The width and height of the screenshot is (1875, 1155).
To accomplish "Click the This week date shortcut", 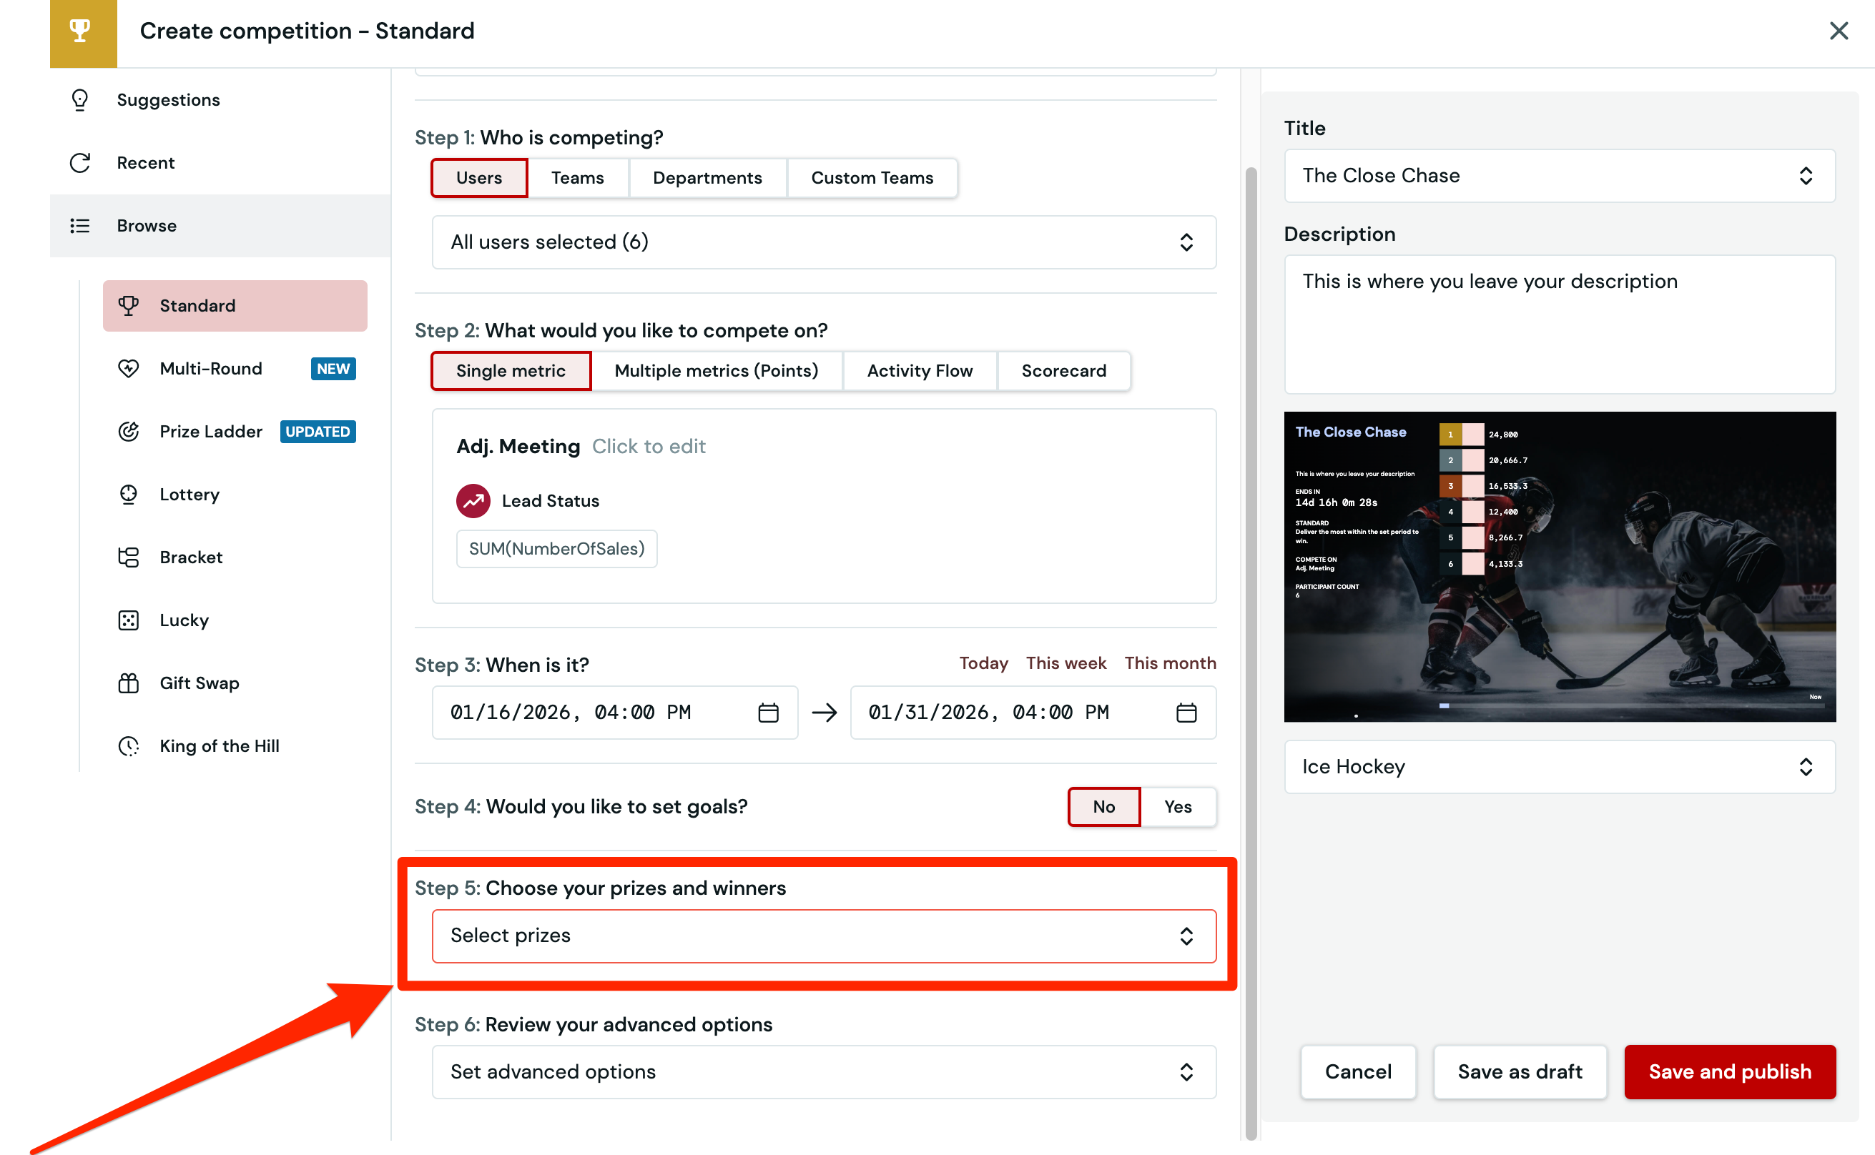I will point(1066,663).
